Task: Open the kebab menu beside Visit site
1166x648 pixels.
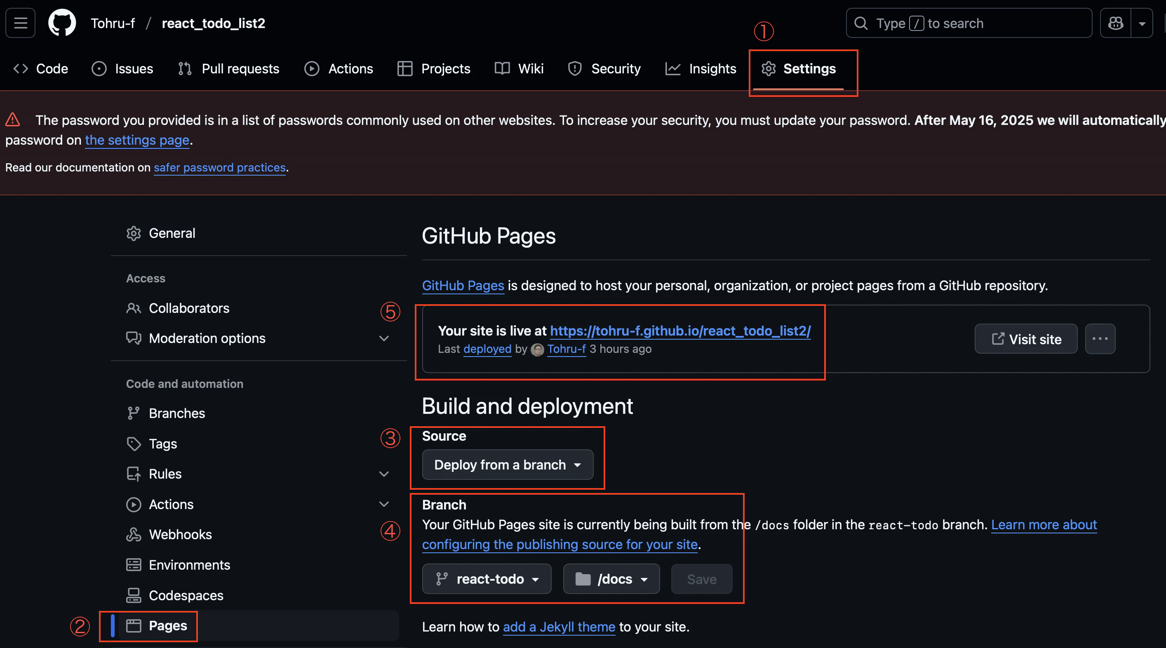Action: pyautogui.click(x=1100, y=338)
